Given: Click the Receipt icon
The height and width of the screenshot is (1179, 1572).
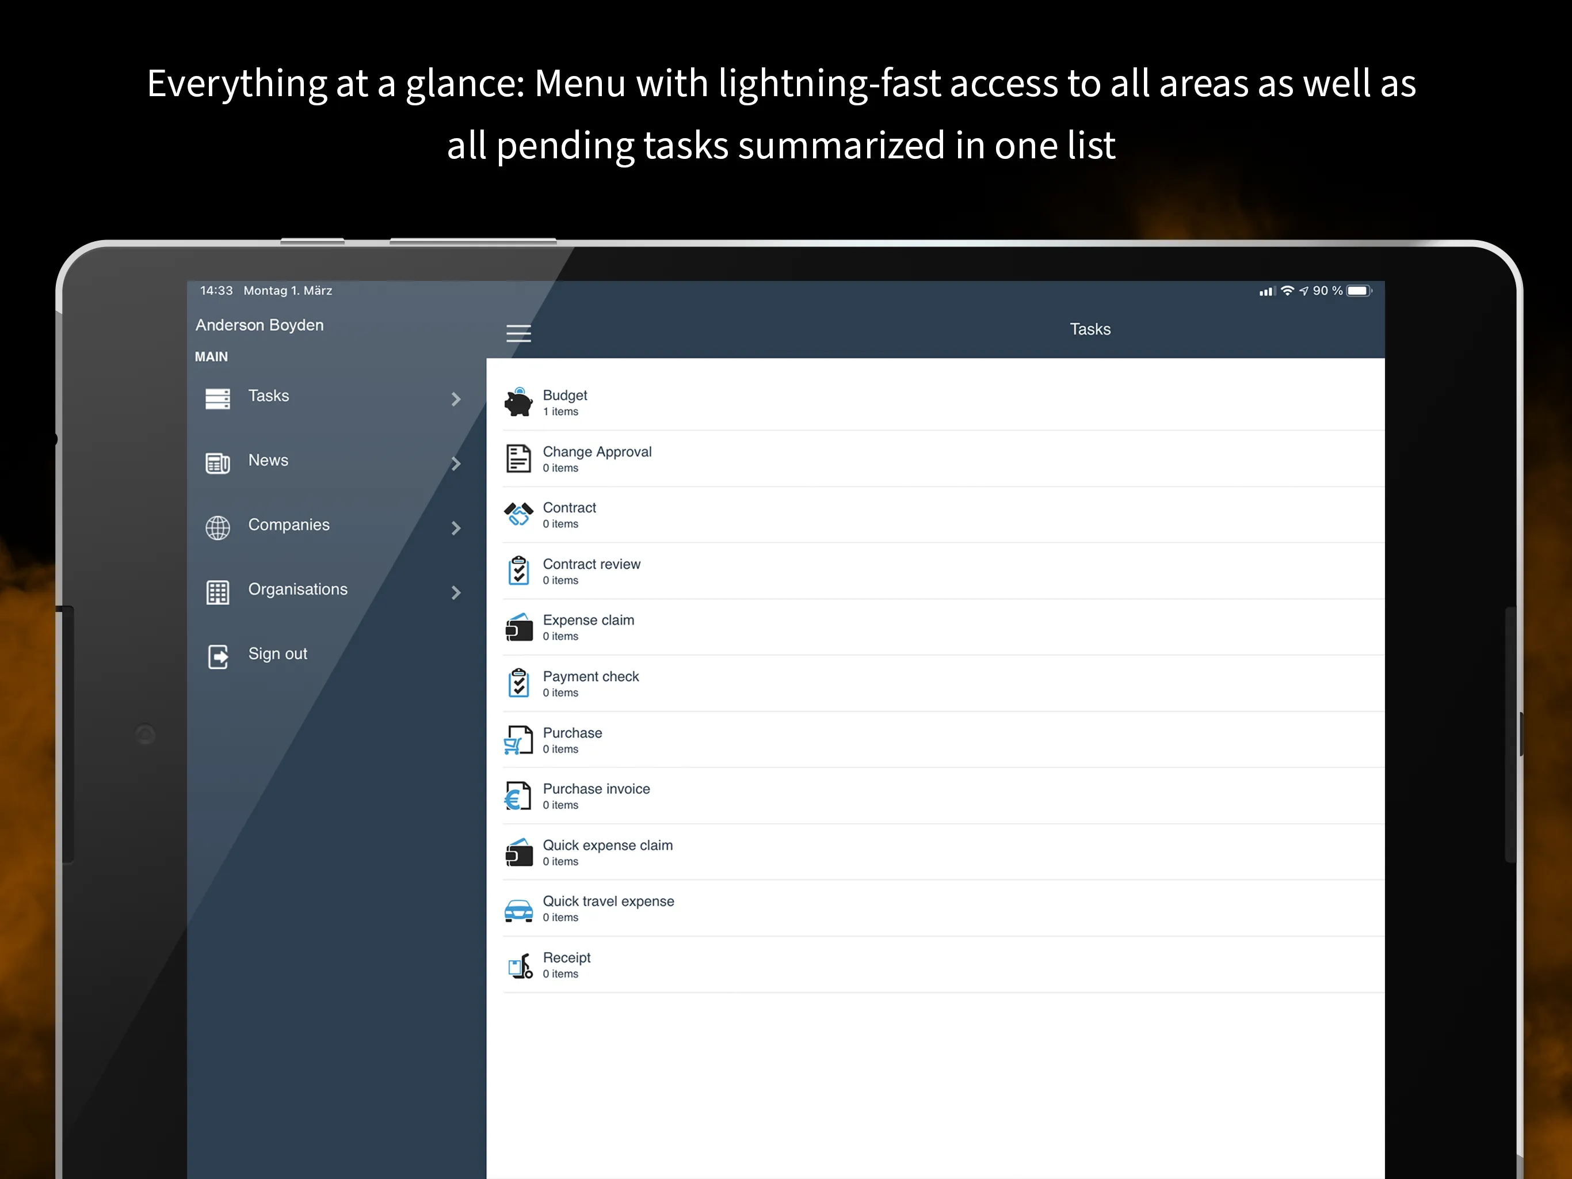Looking at the screenshot, I should [520, 965].
